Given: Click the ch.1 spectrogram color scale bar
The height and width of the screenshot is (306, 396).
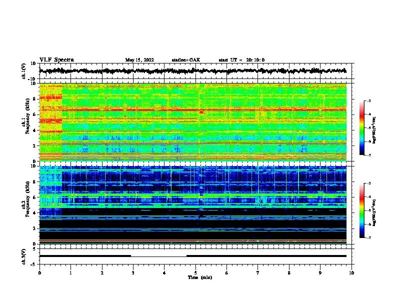Looking at the screenshot, I should 361,128.
